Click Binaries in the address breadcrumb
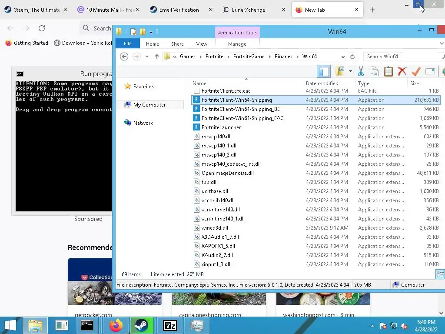Screen dimensions: 445x334 pos(283,57)
